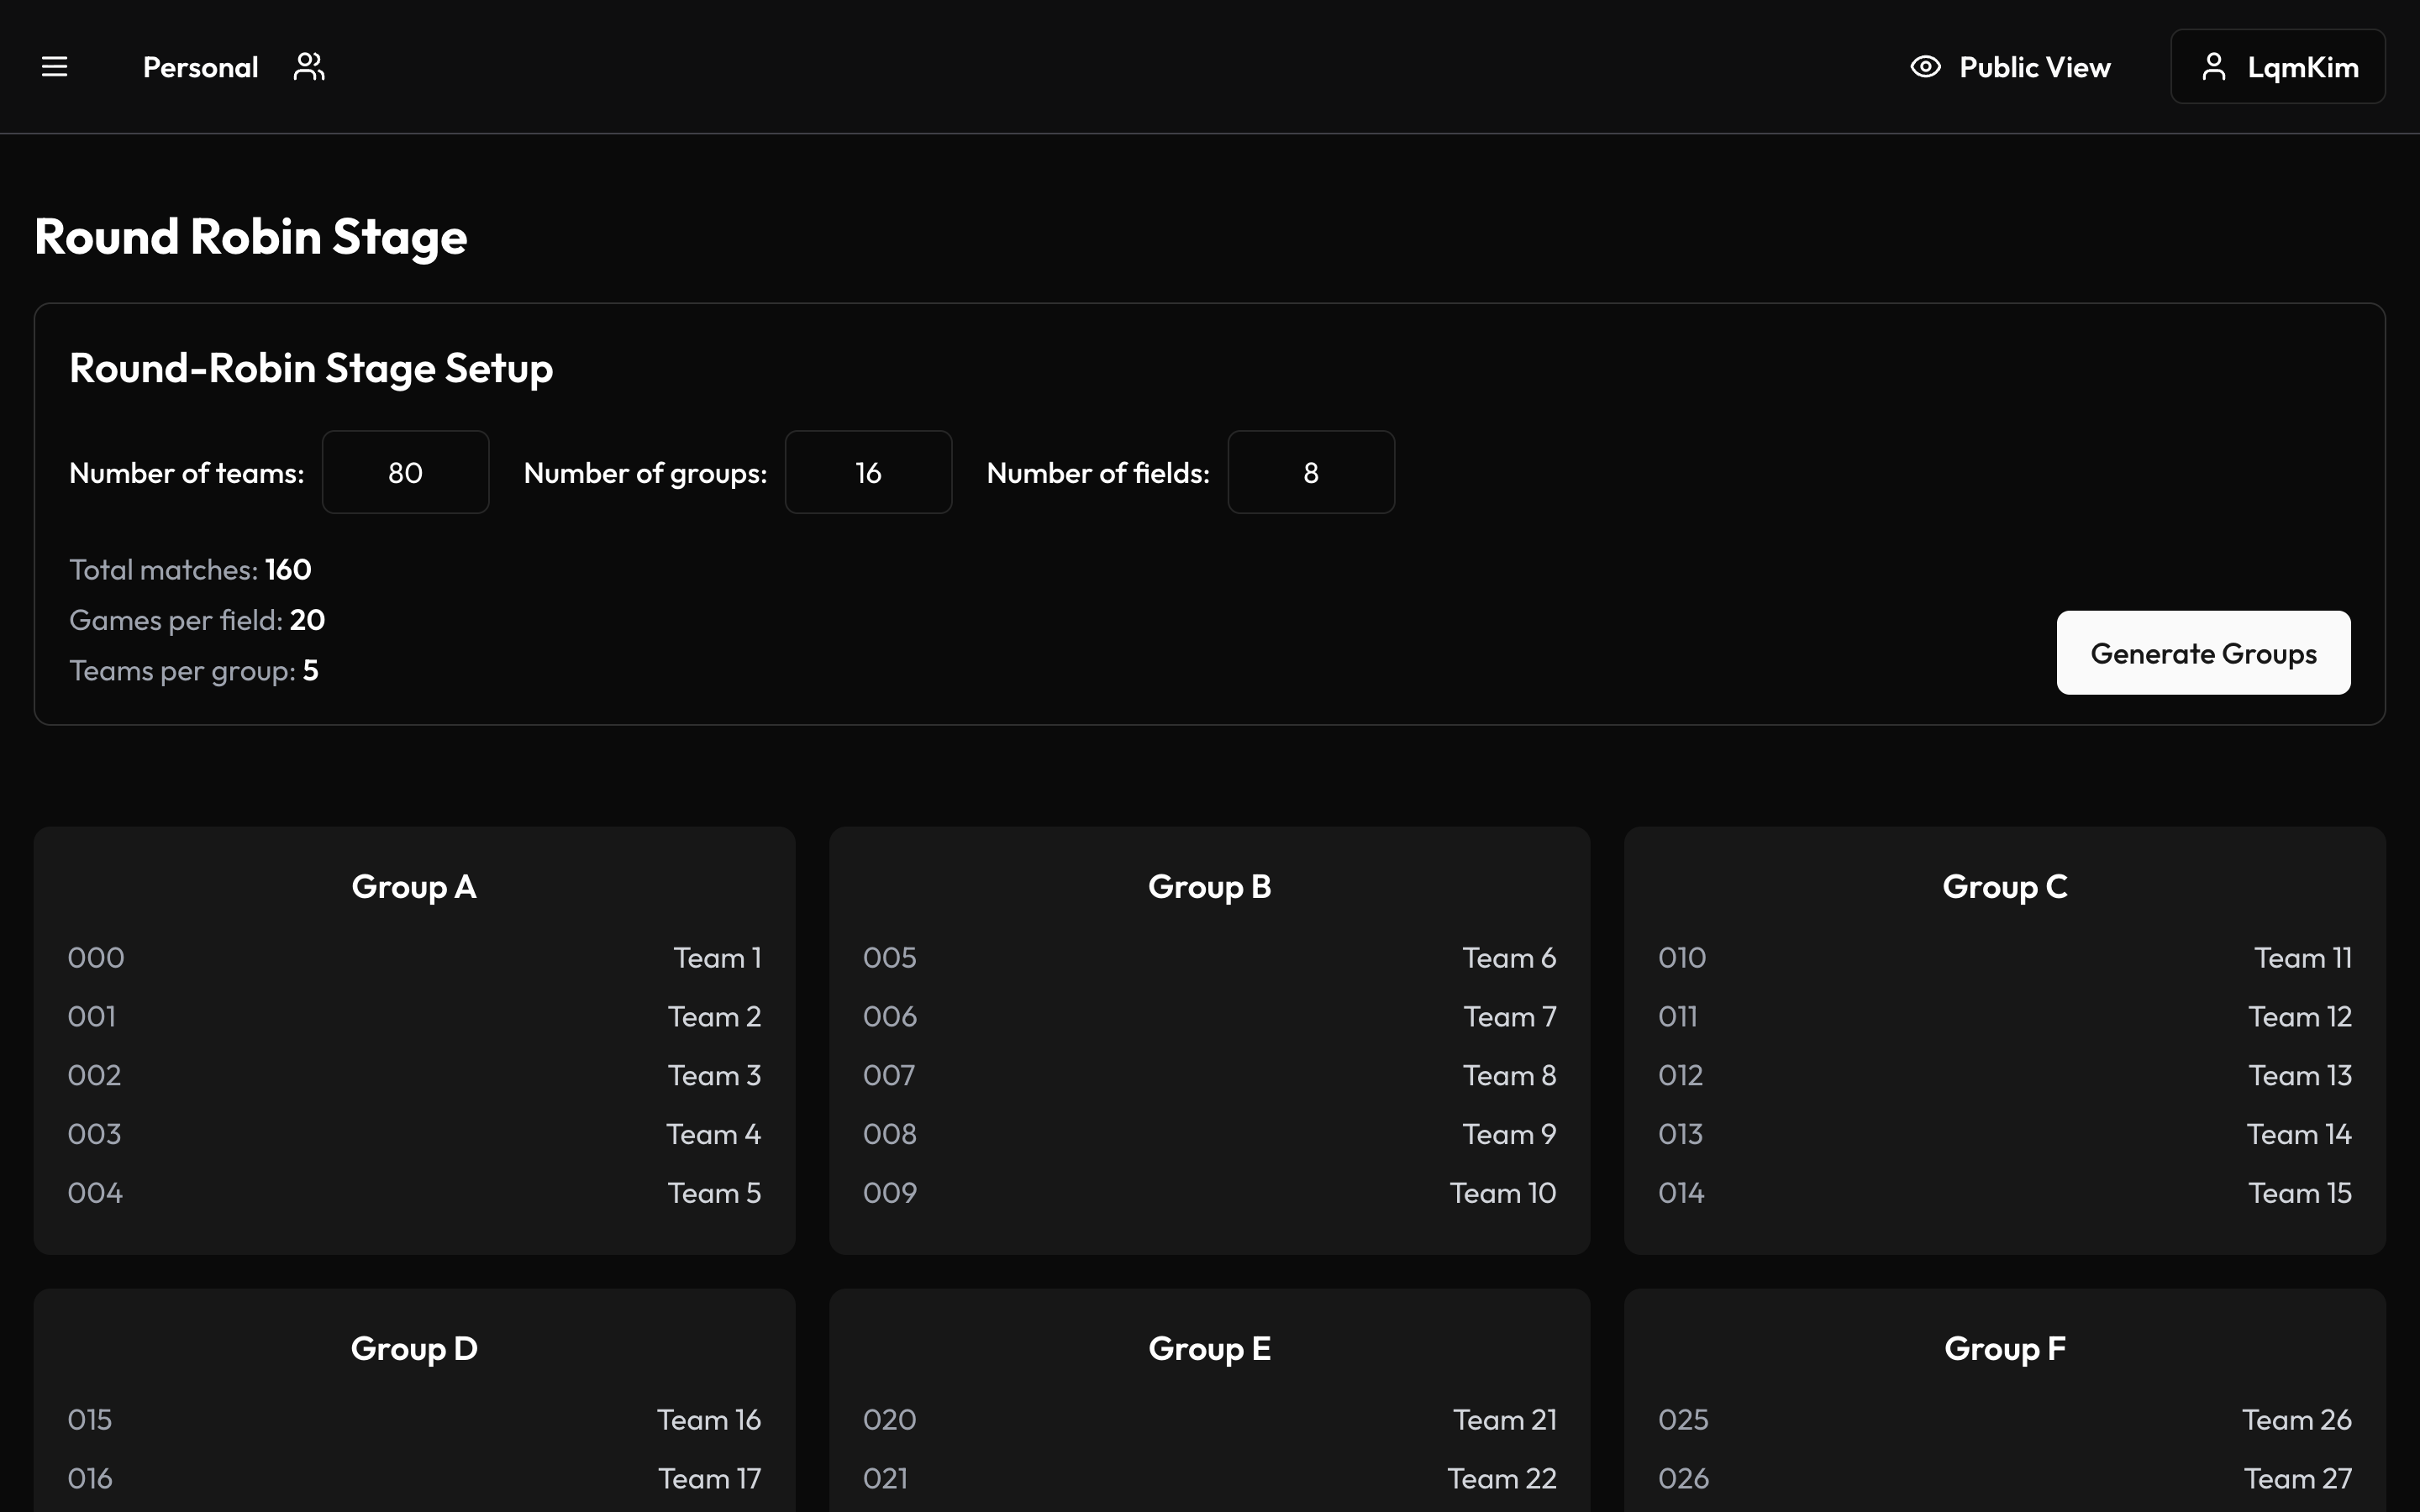Focus the Number of groups field
The height and width of the screenshot is (1512, 2420).
pyautogui.click(x=867, y=473)
